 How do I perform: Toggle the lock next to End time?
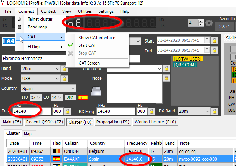(215, 50)
